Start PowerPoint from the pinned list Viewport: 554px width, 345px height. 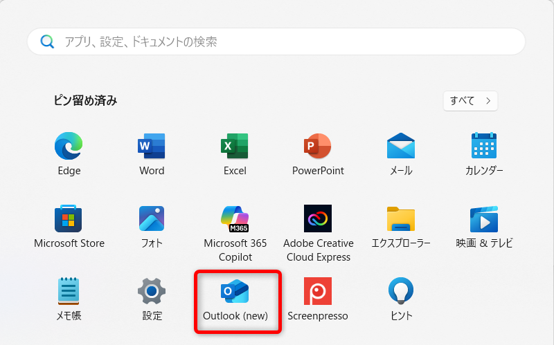318,147
